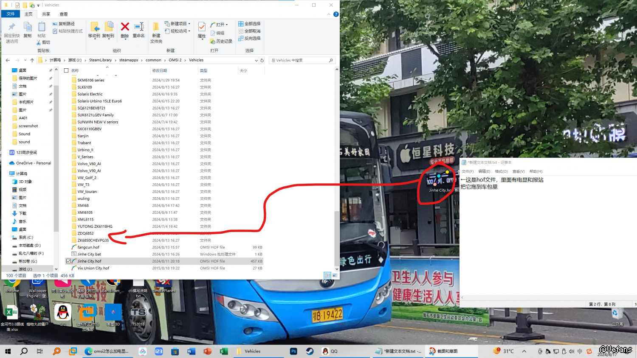Open Notepad's 编辑(E) menu
Screen dimensions: 637x358
point(484,171)
